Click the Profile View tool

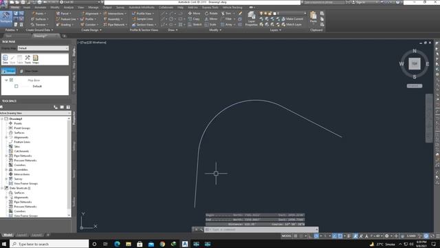point(143,13)
